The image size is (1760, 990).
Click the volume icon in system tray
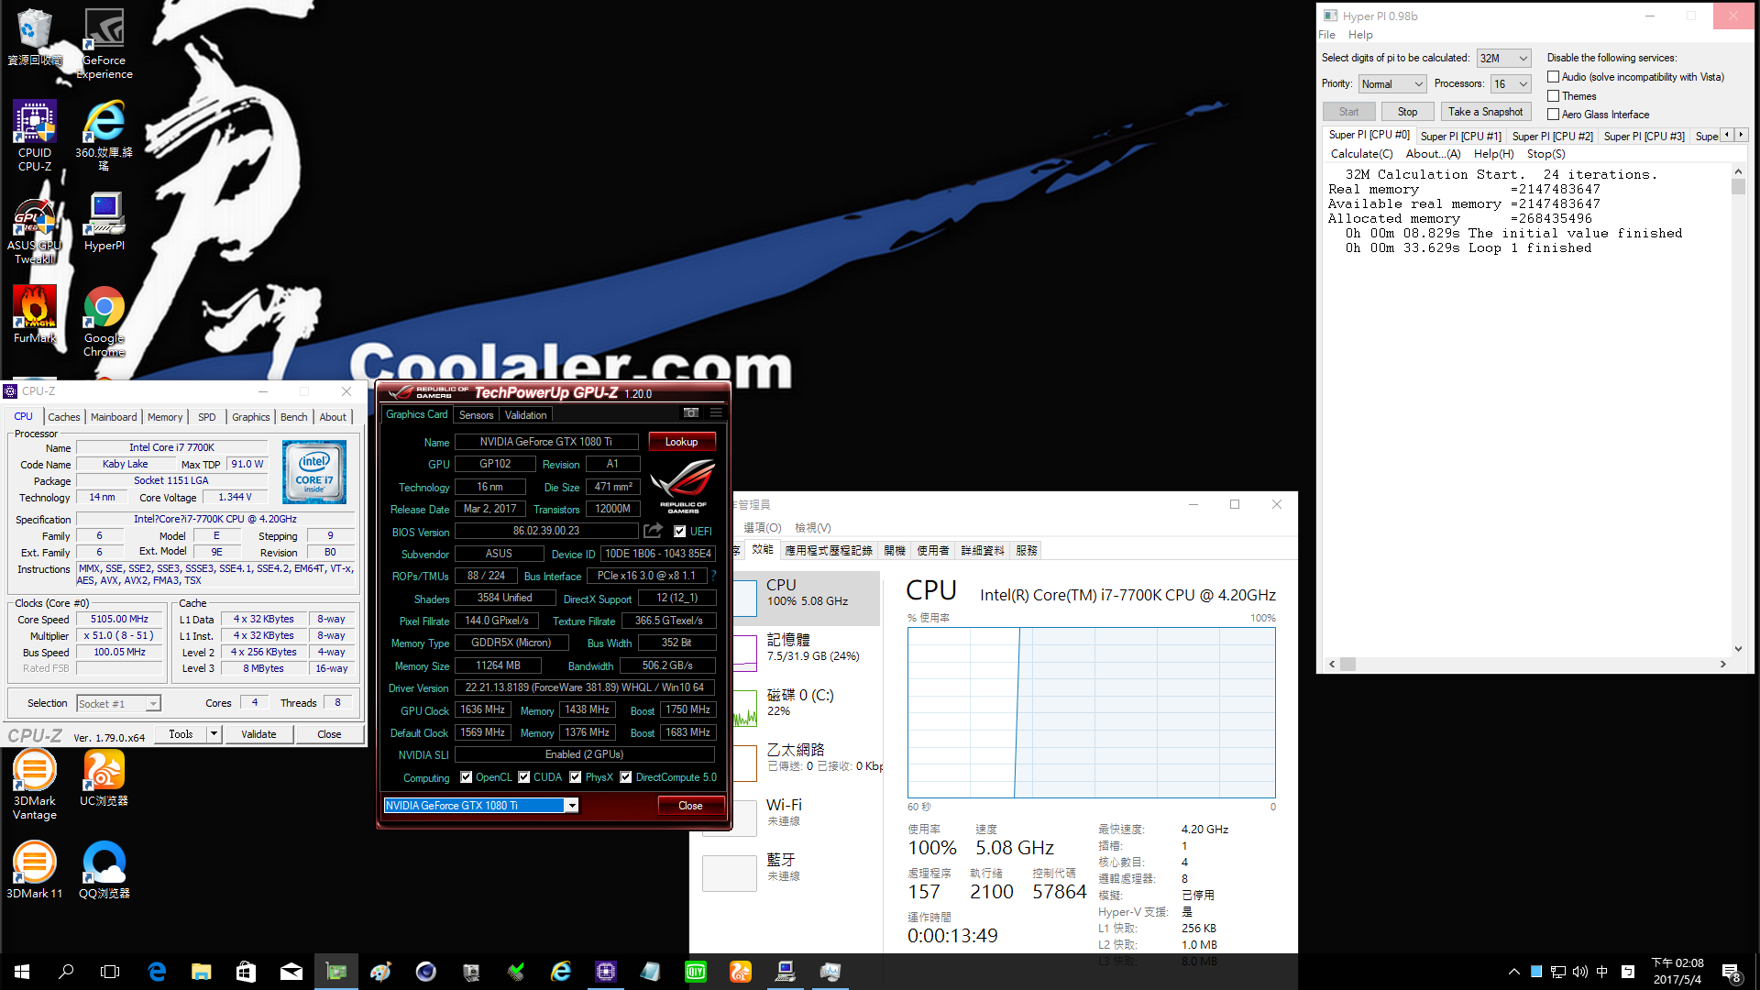point(1579,972)
